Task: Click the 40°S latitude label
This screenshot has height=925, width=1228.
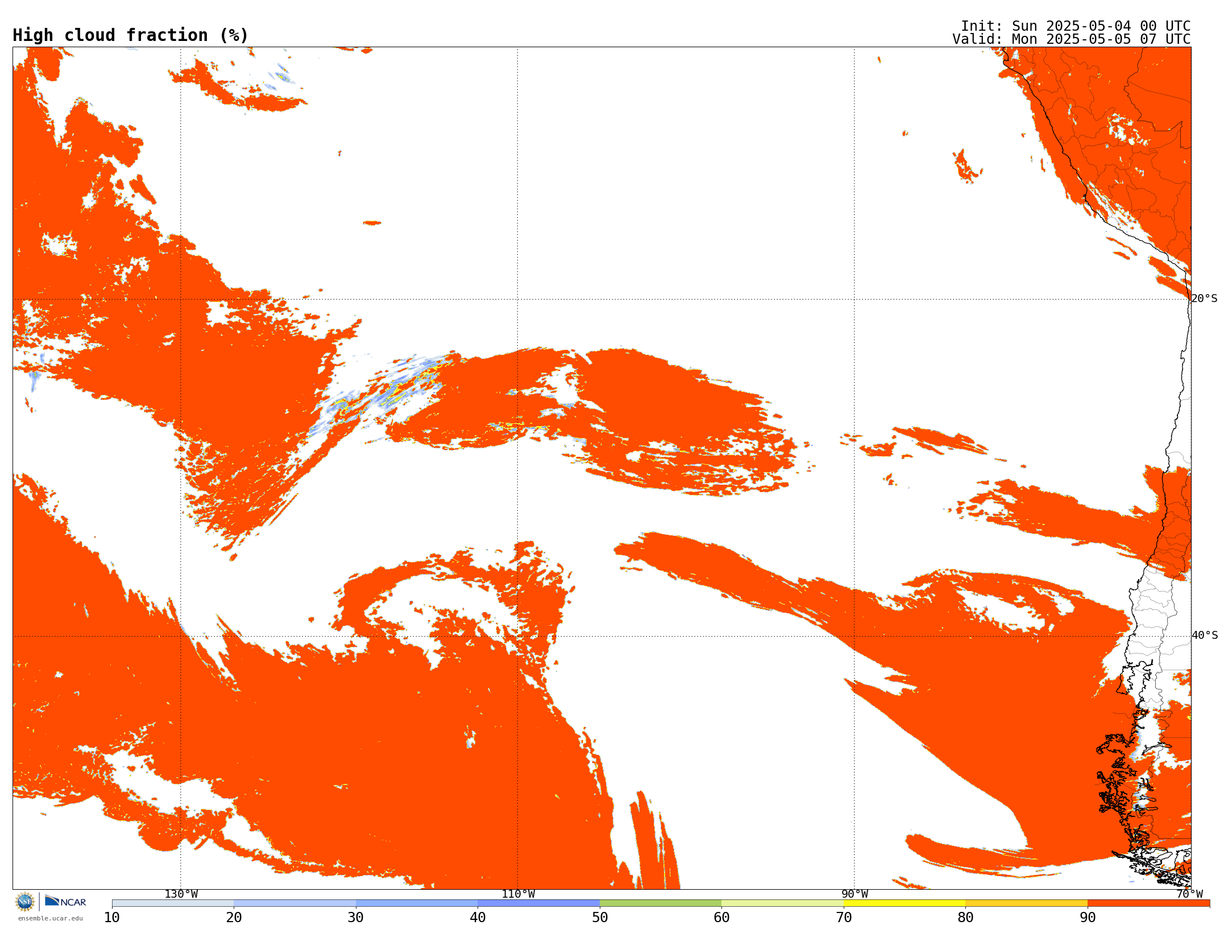Action: [x=1205, y=635]
